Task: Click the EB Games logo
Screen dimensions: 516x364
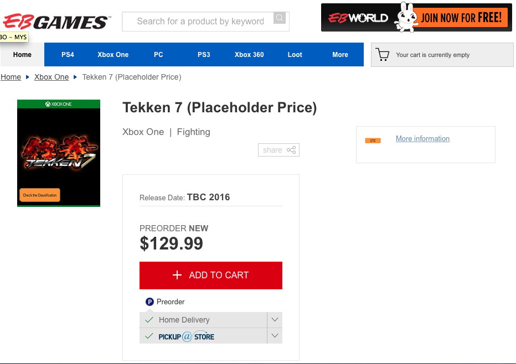Action: coord(56,22)
